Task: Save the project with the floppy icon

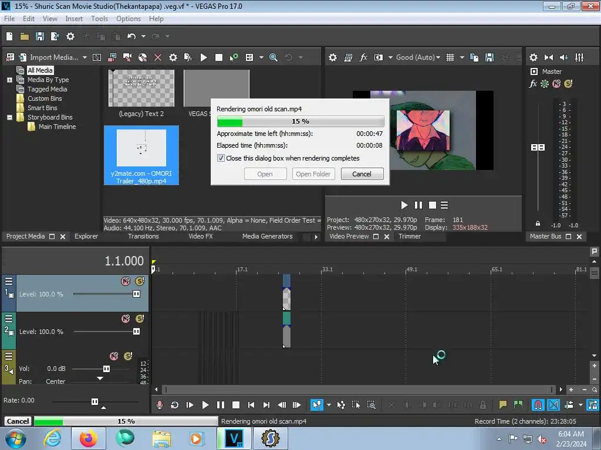Action: point(40,36)
